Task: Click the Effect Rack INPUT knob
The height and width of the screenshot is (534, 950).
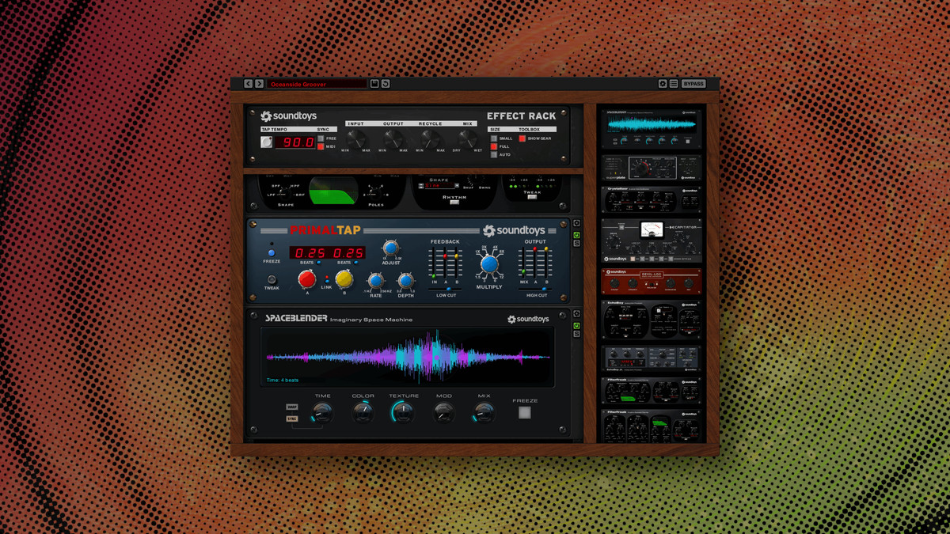Action: [x=355, y=139]
